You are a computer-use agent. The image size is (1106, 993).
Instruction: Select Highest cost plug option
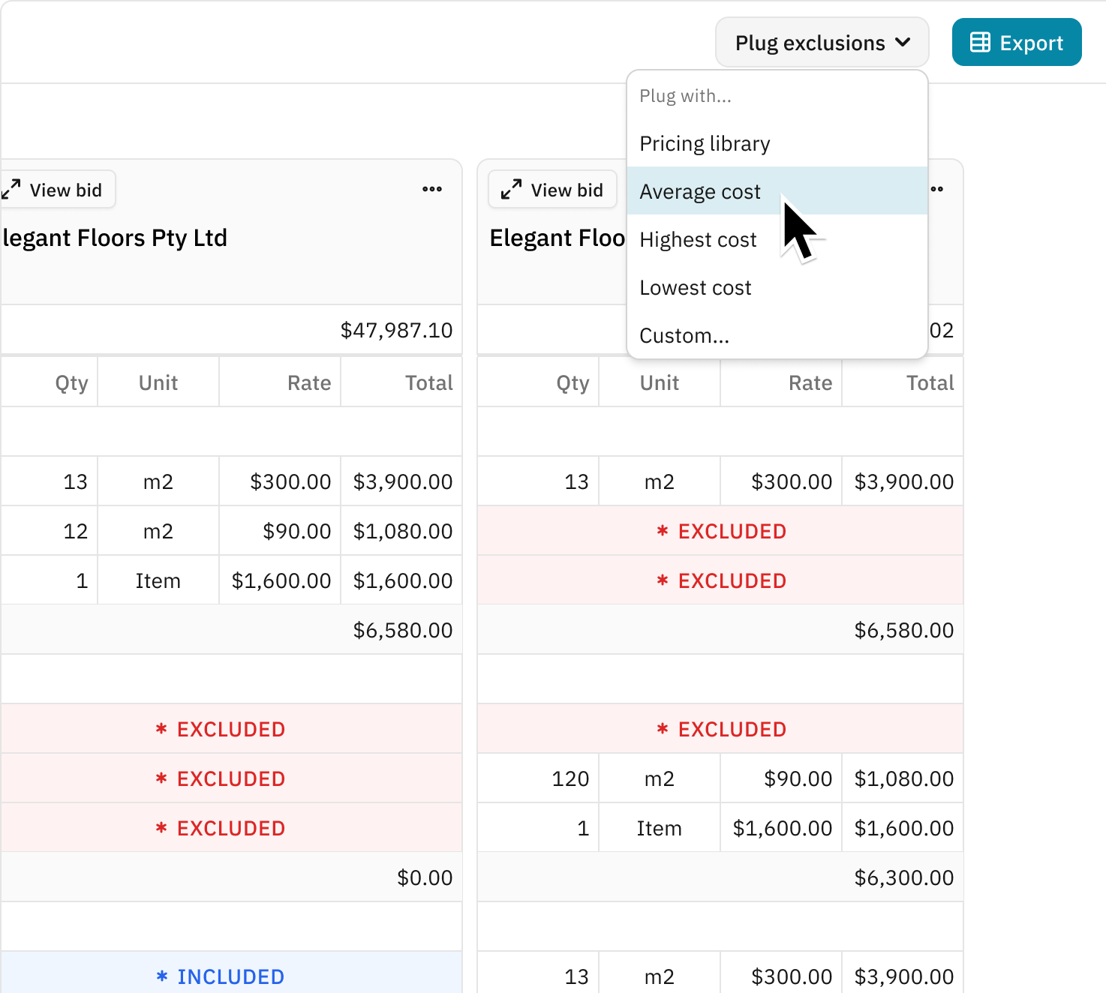point(698,239)
